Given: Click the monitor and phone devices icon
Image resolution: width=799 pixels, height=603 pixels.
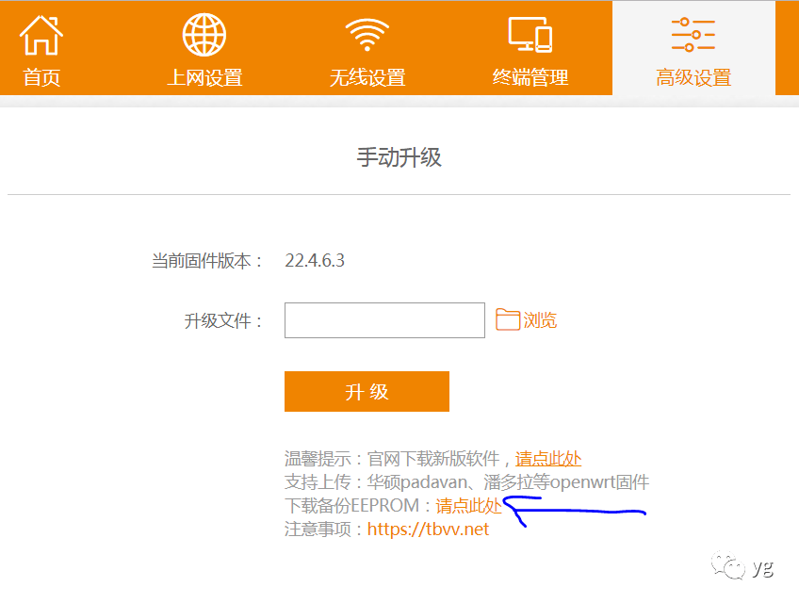Looking at the screenshot, I should 530,35.
